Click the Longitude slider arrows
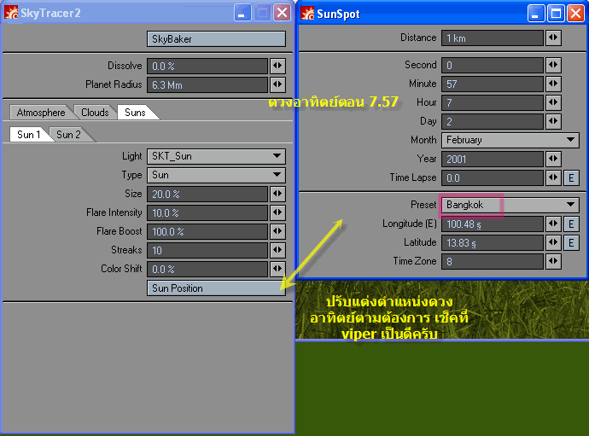This screenshot has width=589, height=436. click(x=553, y=224)
